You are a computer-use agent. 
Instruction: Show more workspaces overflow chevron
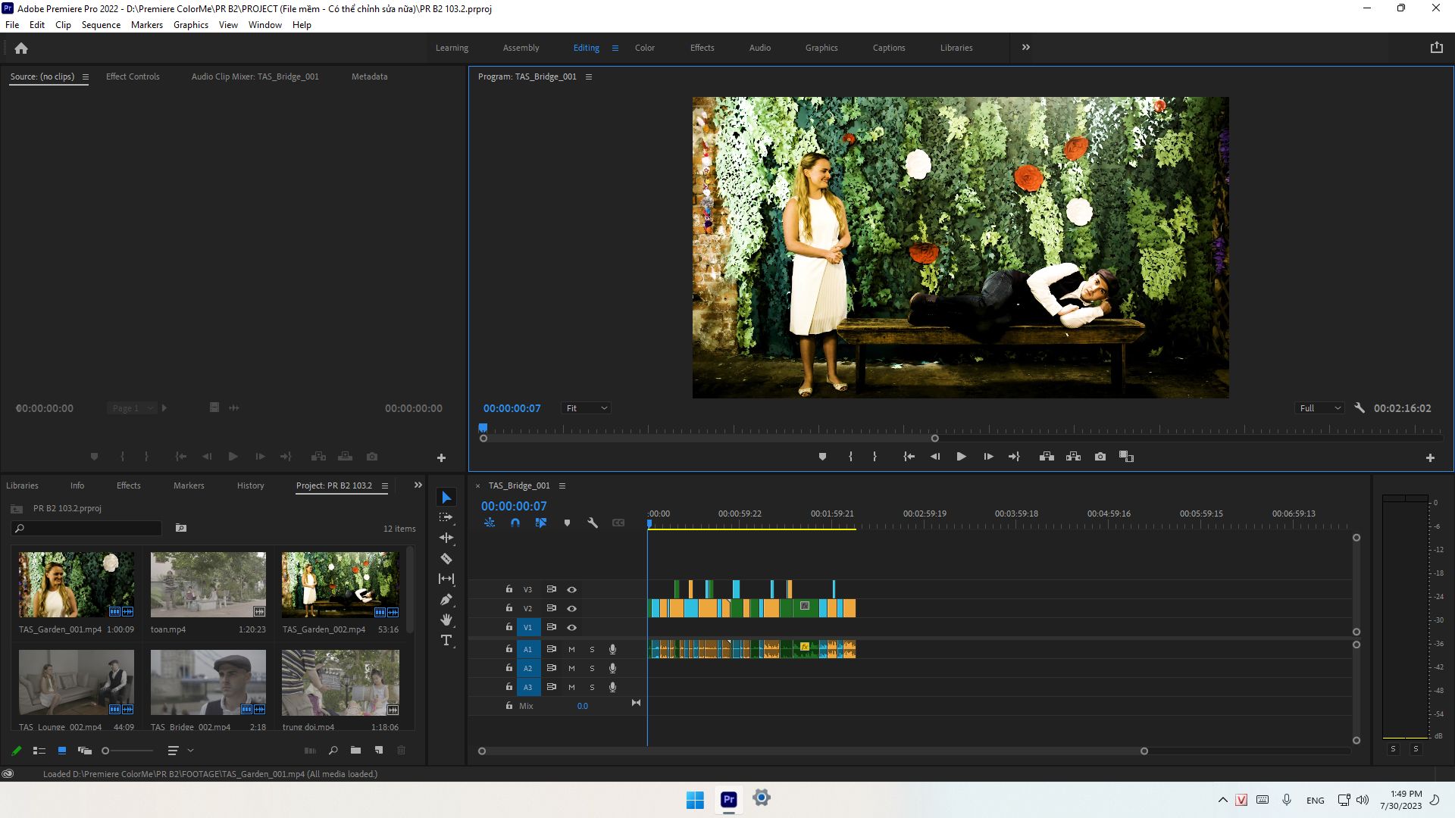tap(1026, 47)
